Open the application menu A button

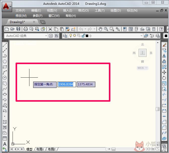7,7
